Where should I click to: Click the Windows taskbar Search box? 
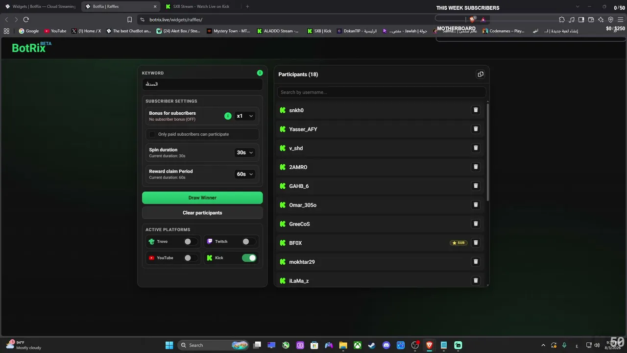212,345
